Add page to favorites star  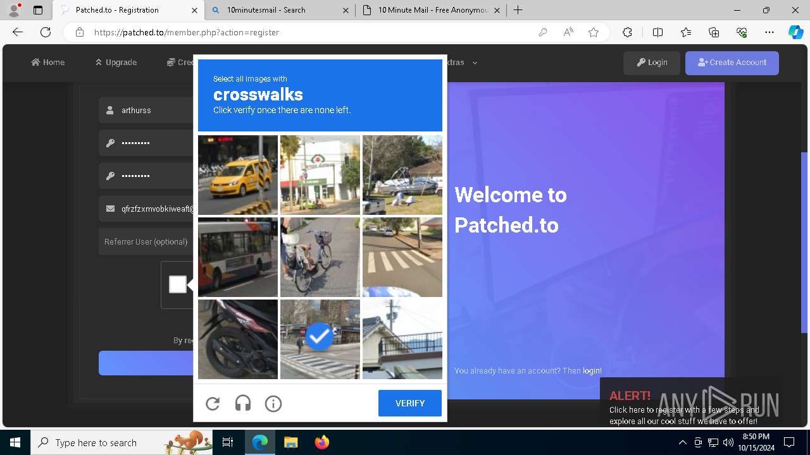pos(594,32)
